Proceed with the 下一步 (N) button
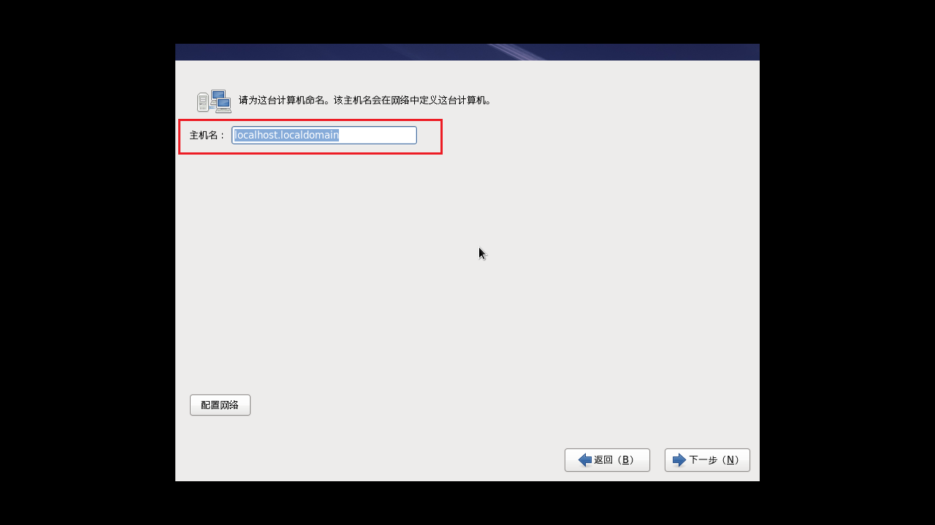935x525 pixels. (707, 460)
